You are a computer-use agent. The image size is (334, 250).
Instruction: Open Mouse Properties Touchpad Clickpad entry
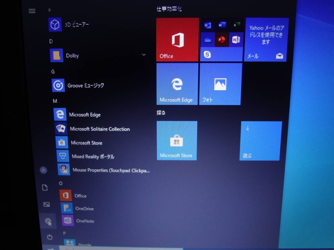111,170
